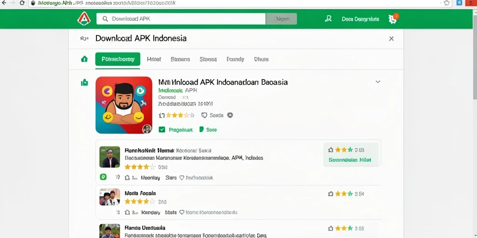Toggle the green Pragednak checkbox
This screenshot has width=477, height=238.
pos(162,130)
